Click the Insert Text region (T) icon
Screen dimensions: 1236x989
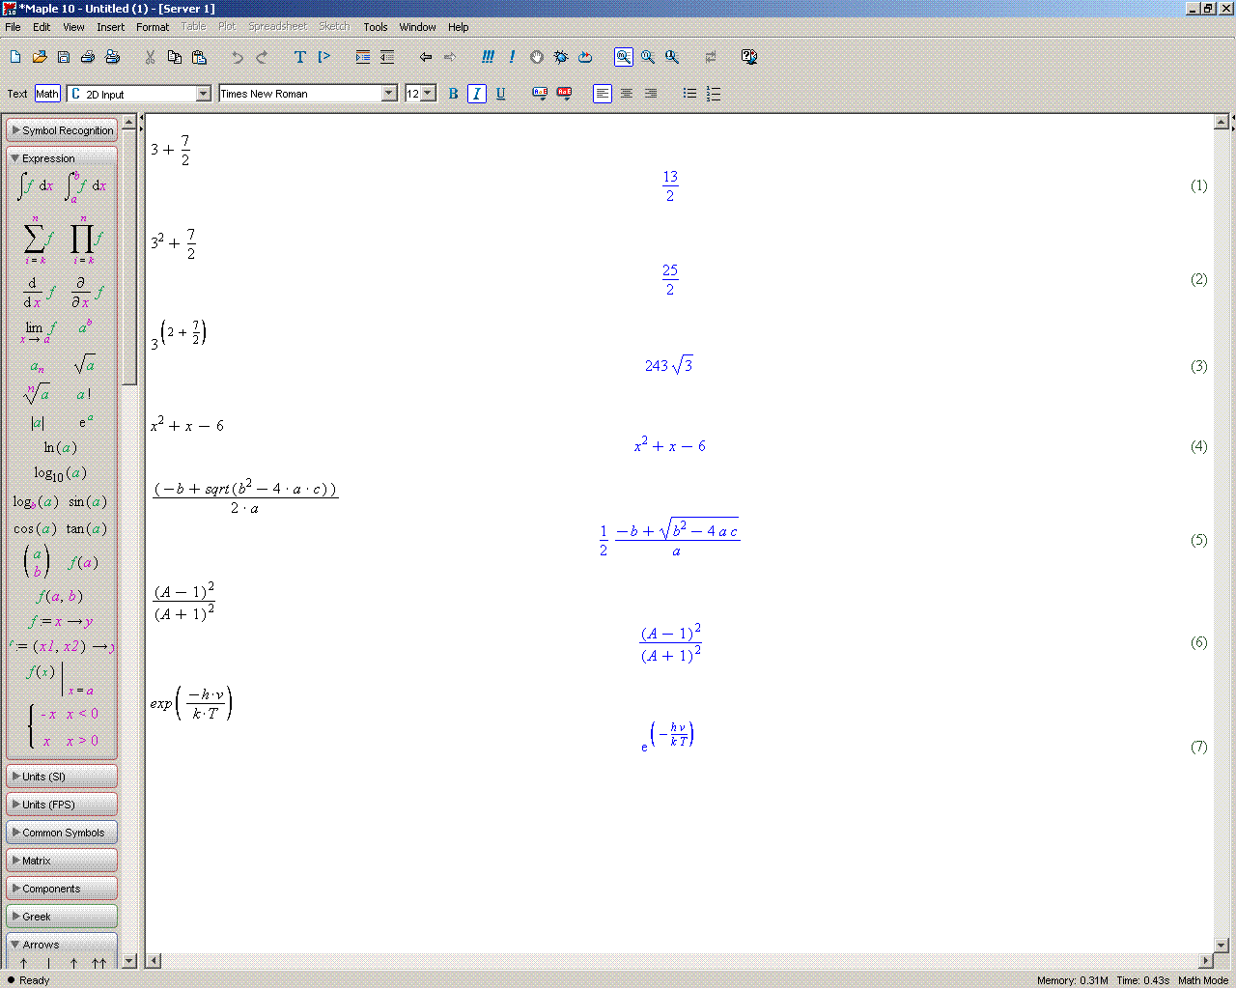[x=300, y=57]
